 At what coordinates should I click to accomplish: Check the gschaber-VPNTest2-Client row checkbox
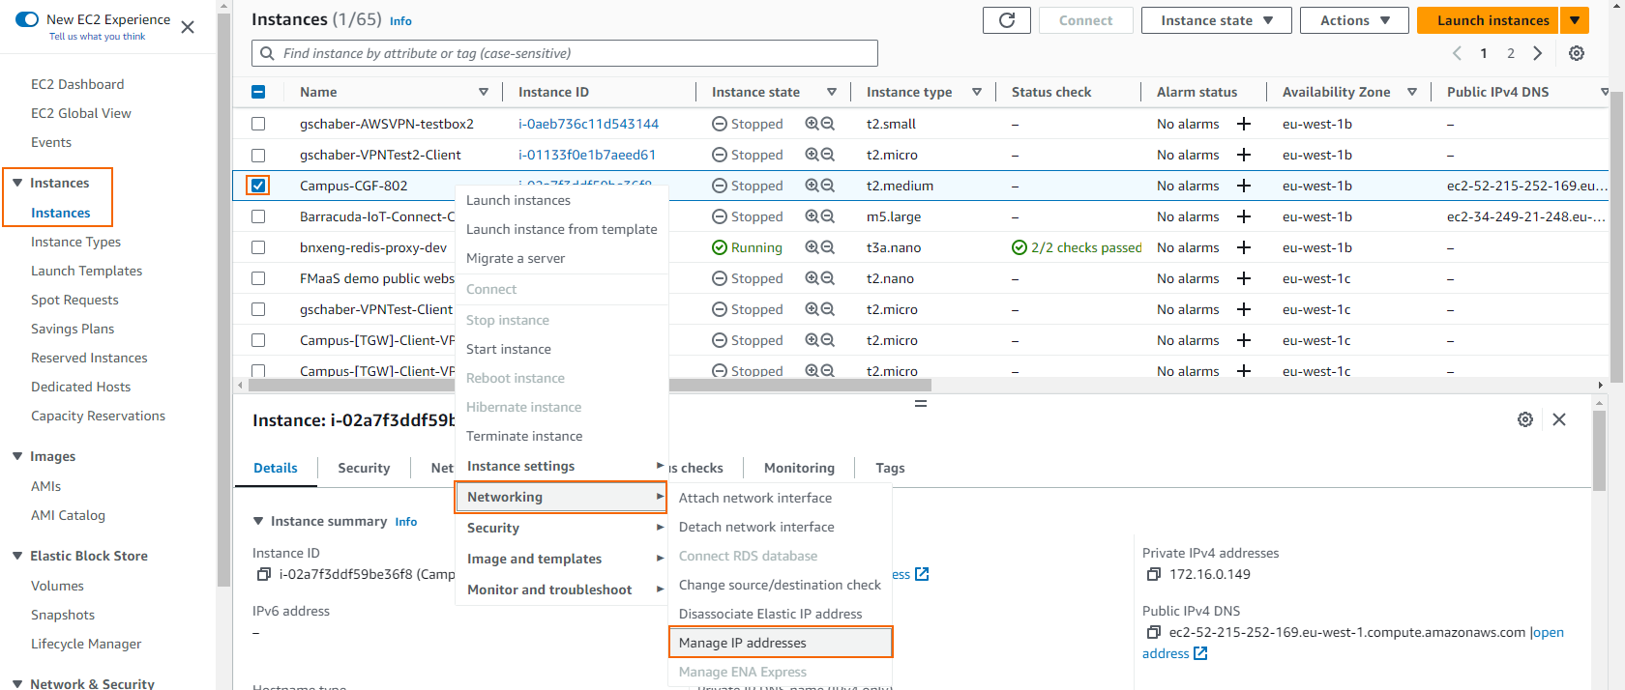click(258, 155)
